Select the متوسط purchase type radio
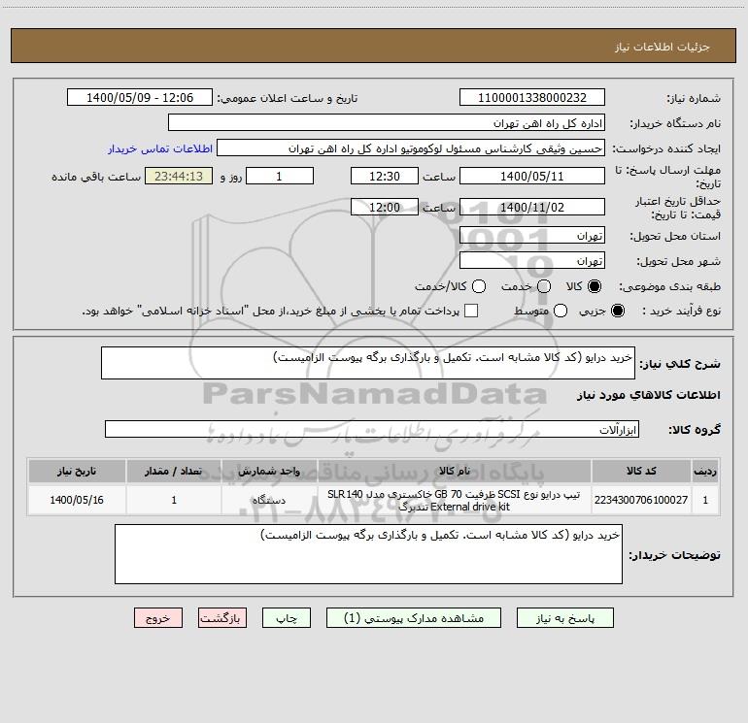Image resolution: width=748 pixels, height=723 pixels. [x=561, y=311]
